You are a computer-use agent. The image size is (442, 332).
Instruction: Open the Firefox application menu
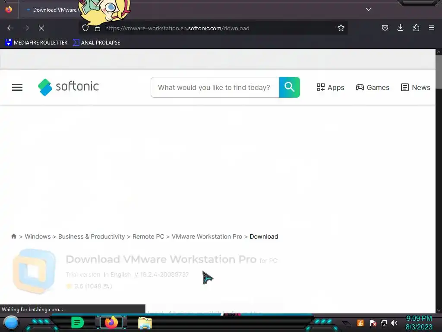(432, 28)
